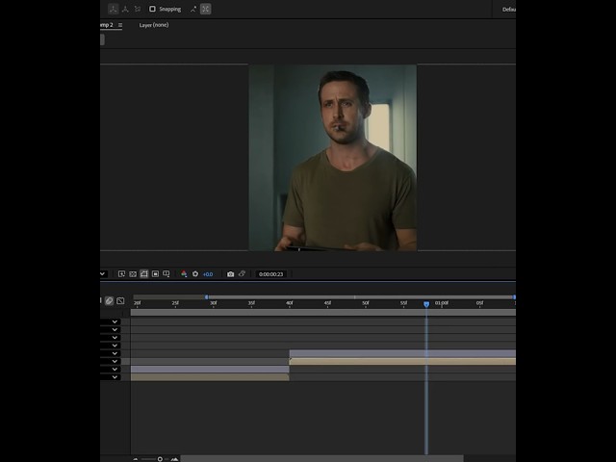Select the View Axis Mode icon
Viewport: 616px width, 462px height.
coord(137,9)
